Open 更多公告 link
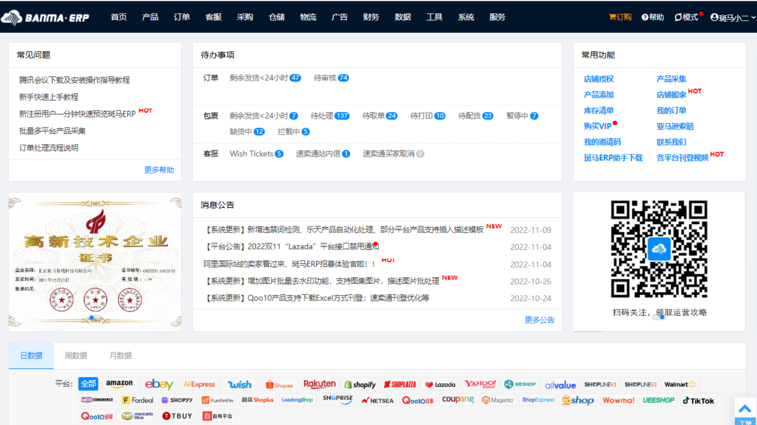The width and height of the screenshot is (757, 425). pyautogui.click(x=539, y=320)
